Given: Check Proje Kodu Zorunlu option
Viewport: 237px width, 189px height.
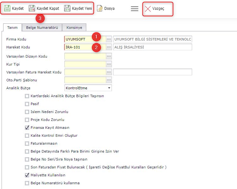Looking at the screenshot, I should 27,120.
